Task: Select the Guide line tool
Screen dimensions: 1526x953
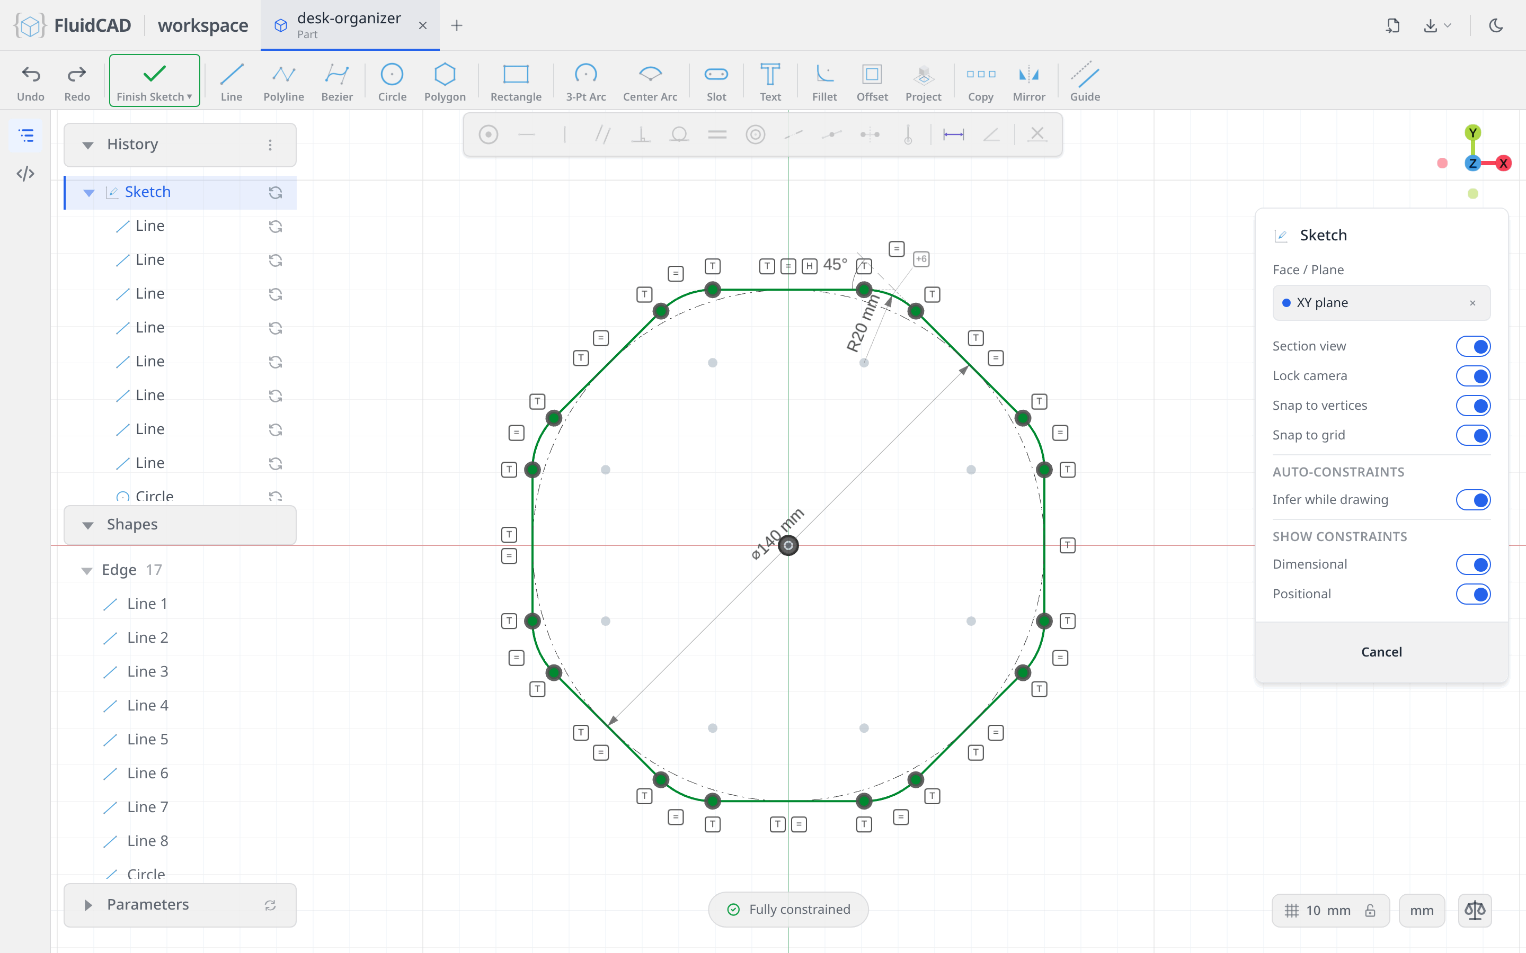Action: 1085,82
